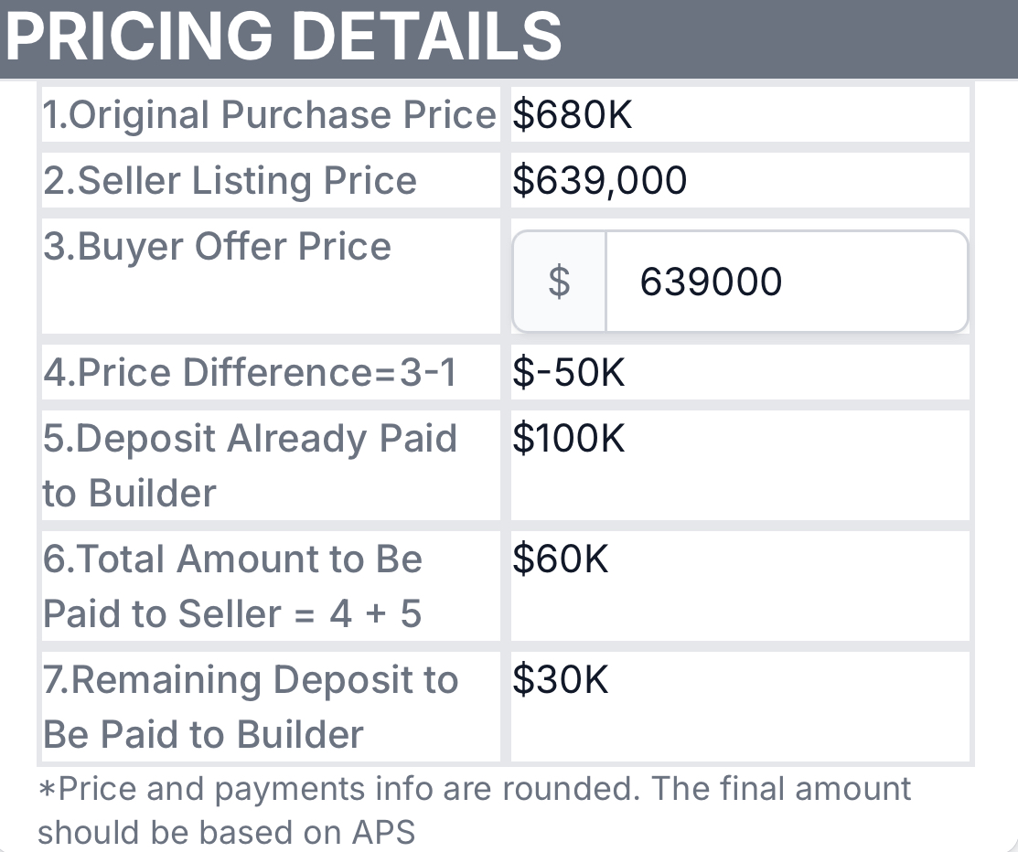Click the $680K original purchase value
Screen dimensions: 1018x852
click(x=573, y=115)
